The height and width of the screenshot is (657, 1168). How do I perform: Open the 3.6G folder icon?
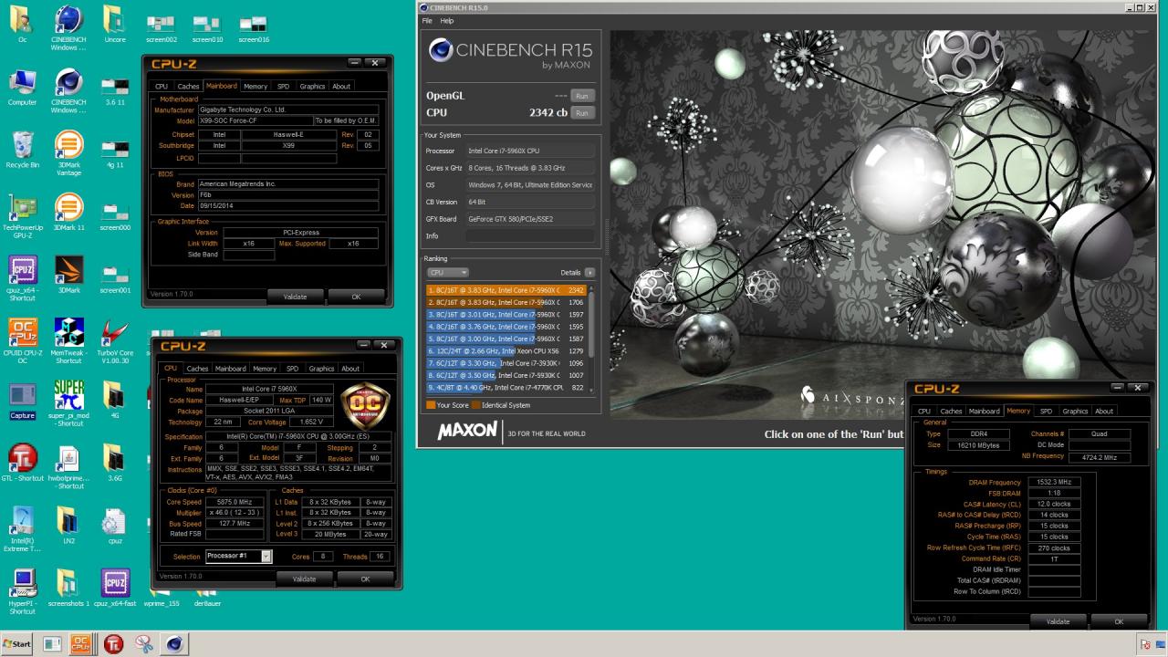[115, 463]
